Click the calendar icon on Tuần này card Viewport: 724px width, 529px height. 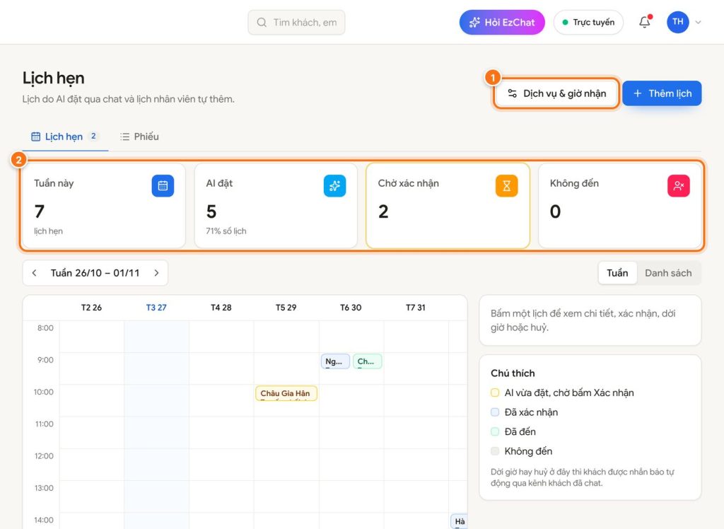pyautogui.click(x=163, y=186)
